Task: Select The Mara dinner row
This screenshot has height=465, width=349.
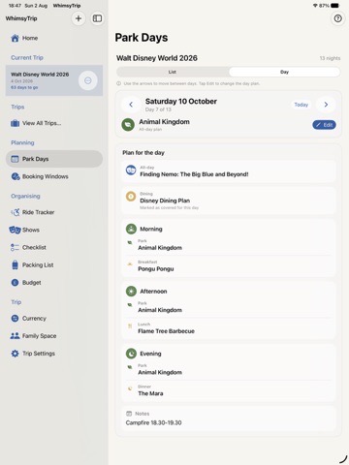Action: coord(229,390)
